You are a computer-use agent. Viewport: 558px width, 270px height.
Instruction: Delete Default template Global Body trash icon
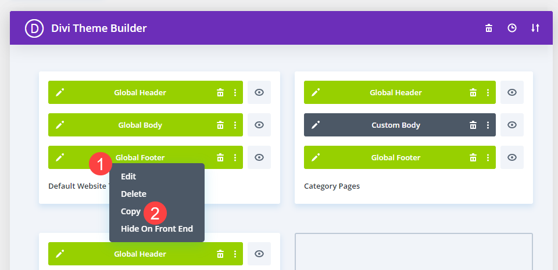(x=220, y=125)
